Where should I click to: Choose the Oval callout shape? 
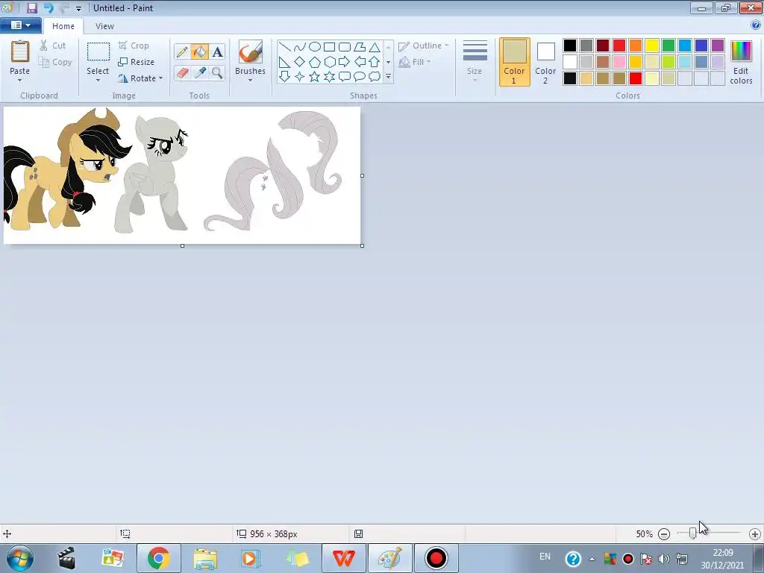pyautogui.click(x=360, y=77)
